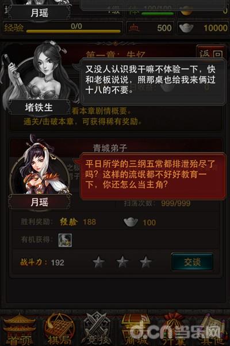Viewport: 230px width, 346px height.
Task: Click the 交谈 talk button
Action: pos(192,262)
